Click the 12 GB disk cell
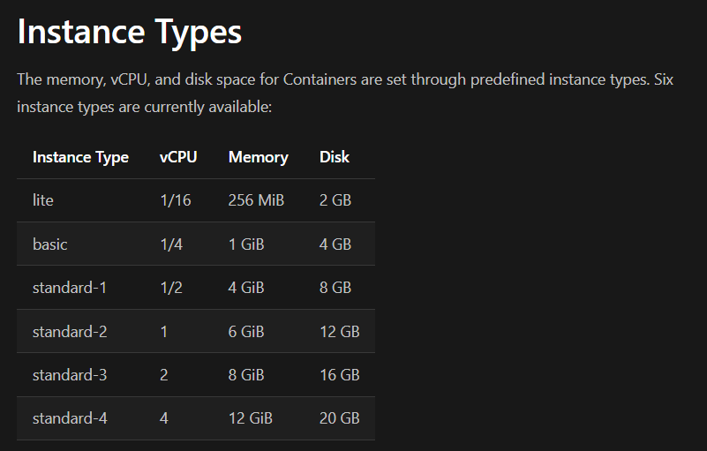 pyautogui.click(x=339, y=332)
